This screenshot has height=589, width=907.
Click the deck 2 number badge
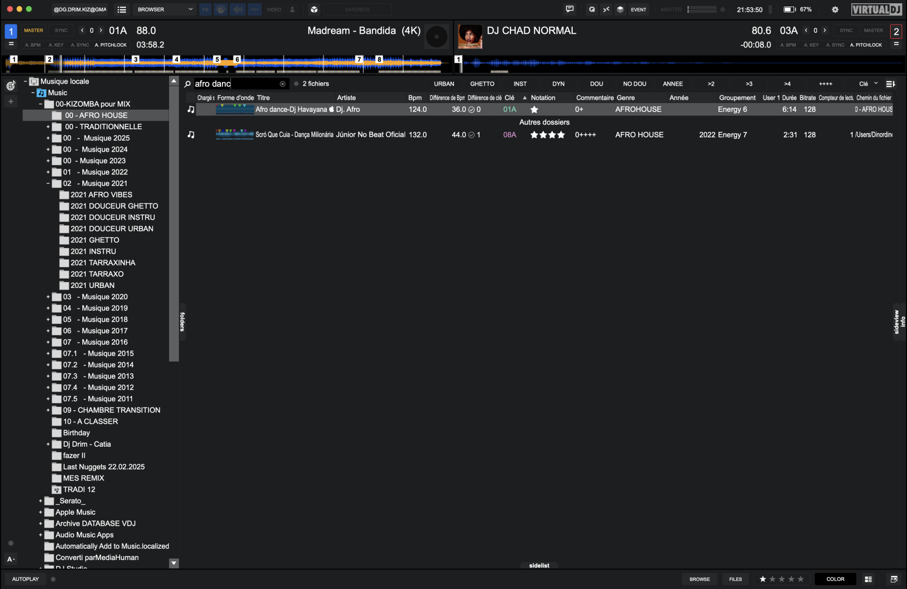click(x=896, y=32)
